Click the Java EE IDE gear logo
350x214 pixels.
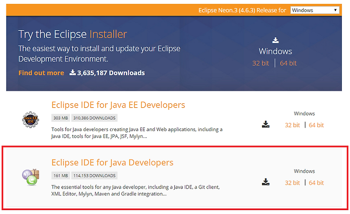tap(31, 120)
